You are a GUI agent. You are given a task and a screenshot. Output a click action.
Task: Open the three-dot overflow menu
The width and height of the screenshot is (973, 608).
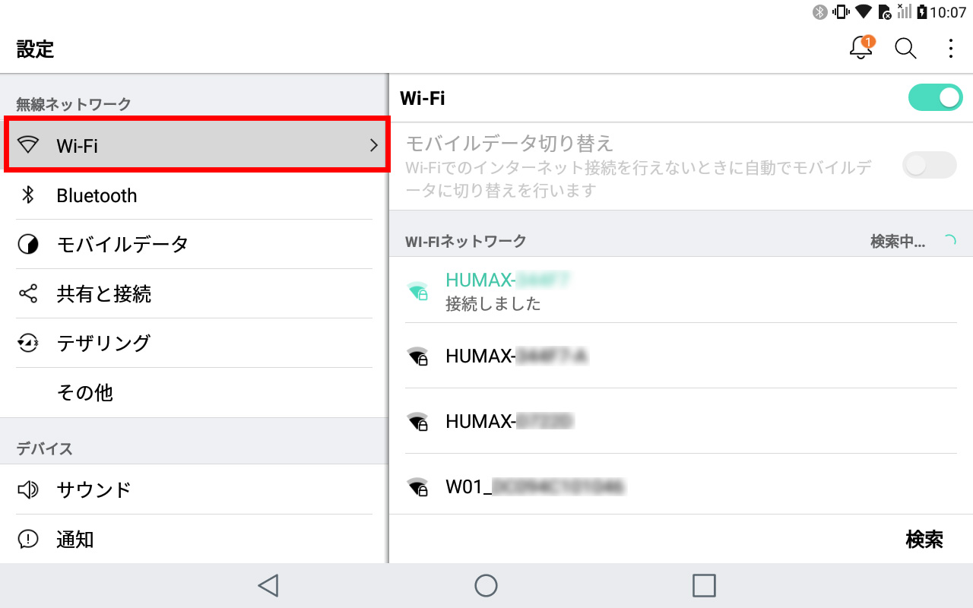click(950, 49)
